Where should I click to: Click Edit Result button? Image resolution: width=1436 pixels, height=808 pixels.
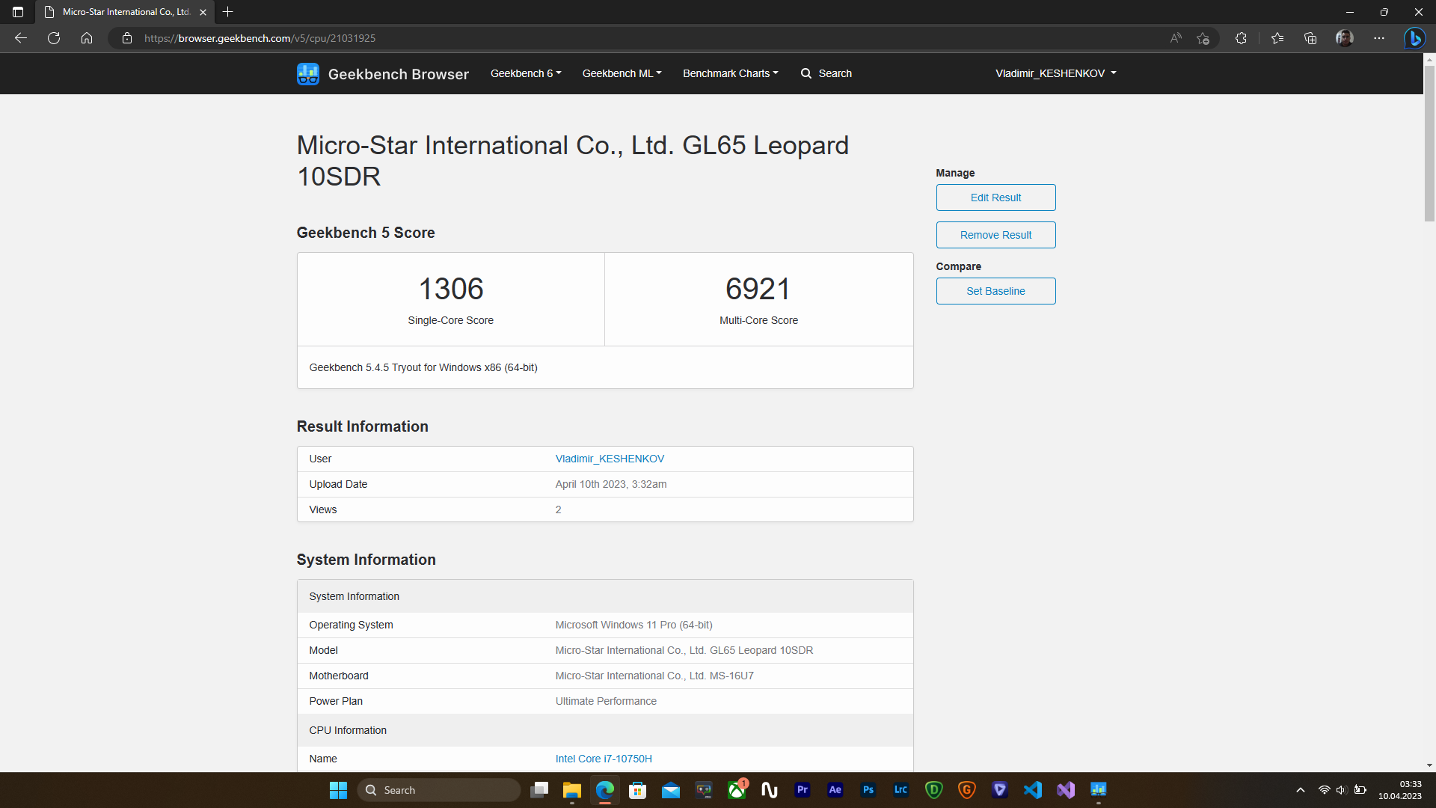click(995, 198)
